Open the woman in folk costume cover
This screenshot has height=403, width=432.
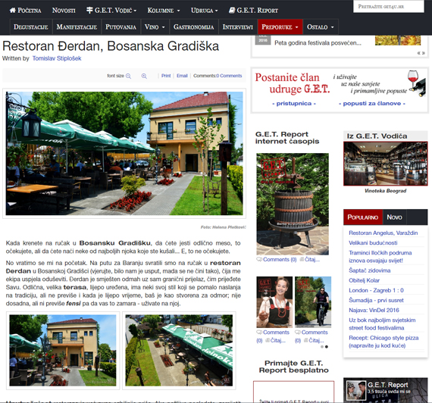tap(274, 302)
